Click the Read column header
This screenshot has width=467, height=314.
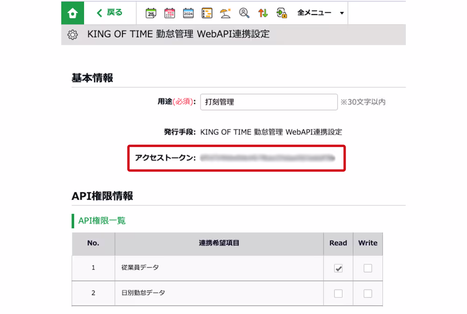coord(338,243)
